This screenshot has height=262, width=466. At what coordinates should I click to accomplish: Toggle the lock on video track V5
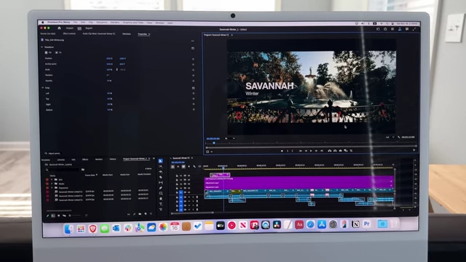click(x=177, y=175)
